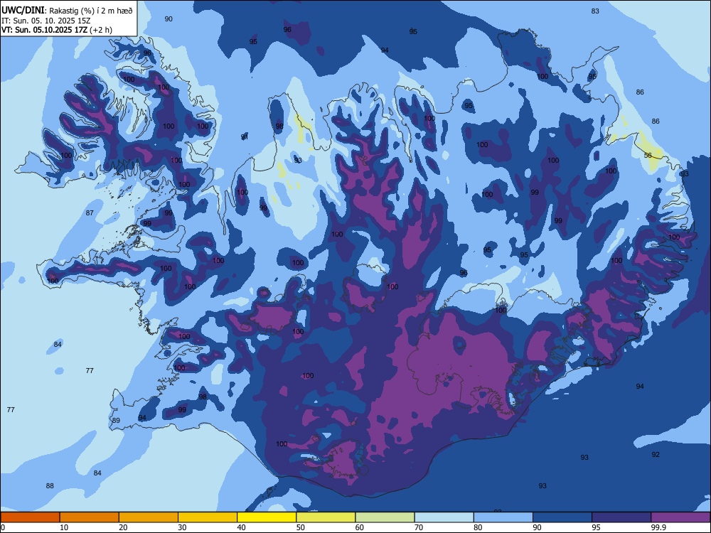711x533 pixels.
Task: Click the legend scale label 60
Action: pyautogui.click(x=359, y=527)
